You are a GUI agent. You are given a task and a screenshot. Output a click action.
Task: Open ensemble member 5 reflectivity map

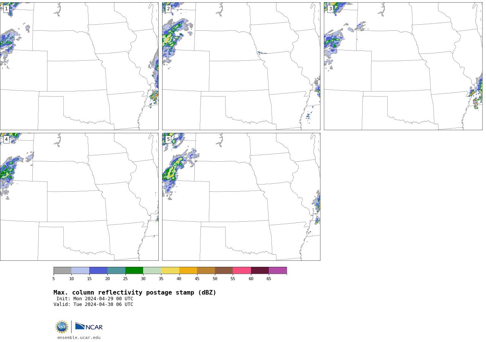point(241,197)
